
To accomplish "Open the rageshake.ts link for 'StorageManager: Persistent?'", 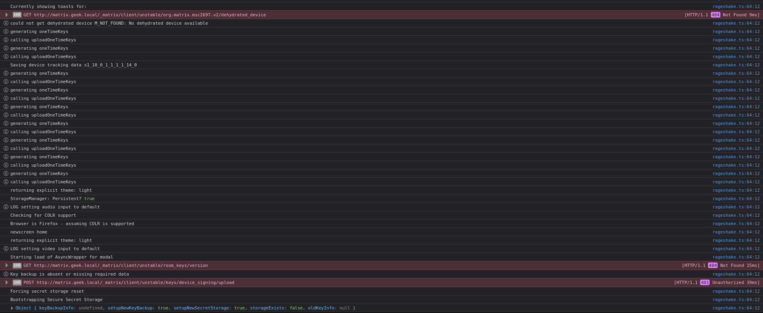I will (736, 198).
